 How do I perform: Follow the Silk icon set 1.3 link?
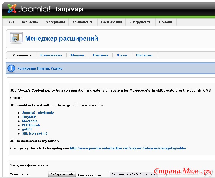[35, 133]
